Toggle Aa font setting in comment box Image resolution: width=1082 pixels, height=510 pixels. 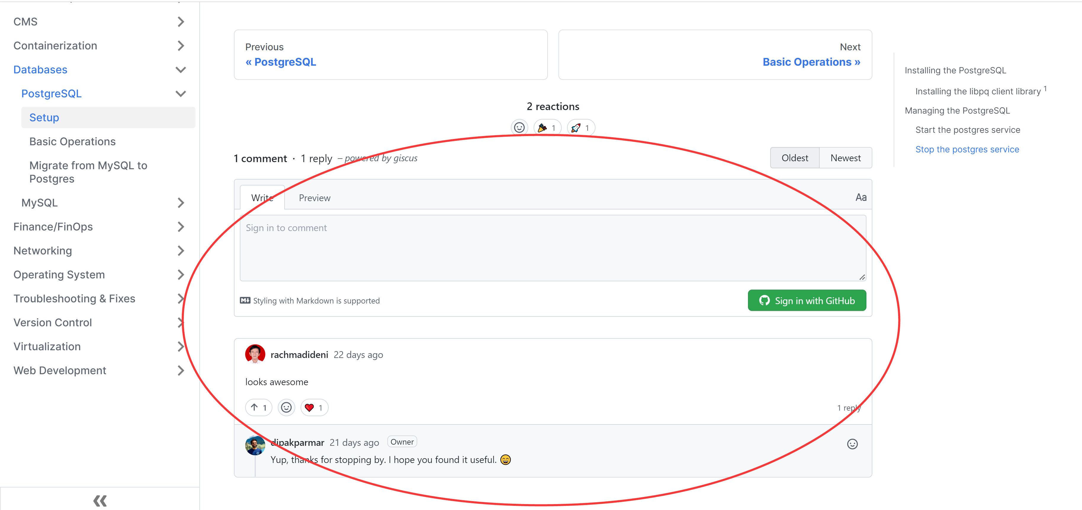[861, 197]
